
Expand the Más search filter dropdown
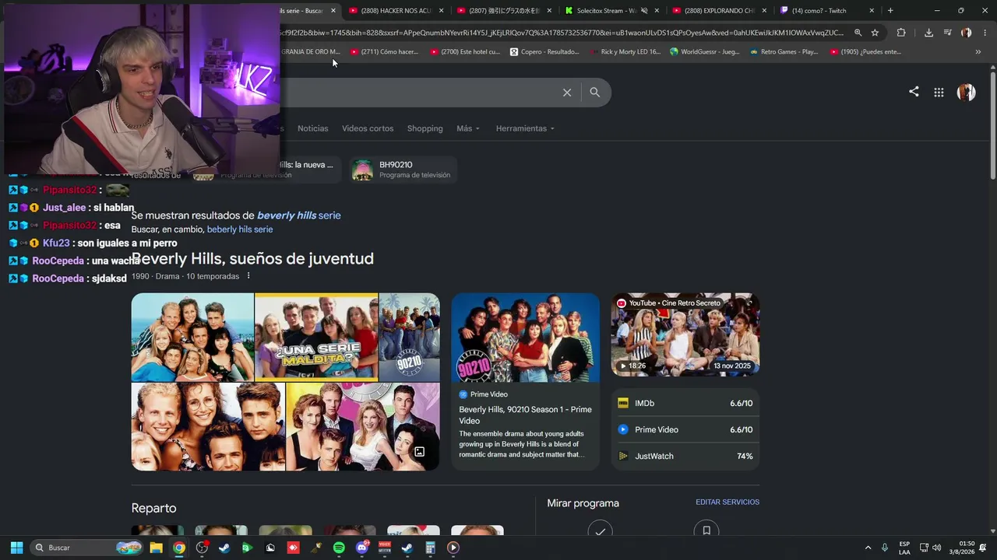[x=468, y=128]
